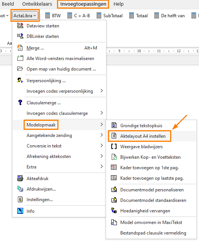Expand the Modelopmaak submenu arrow
The image size is (199, 242).
[x=102, y=125]
